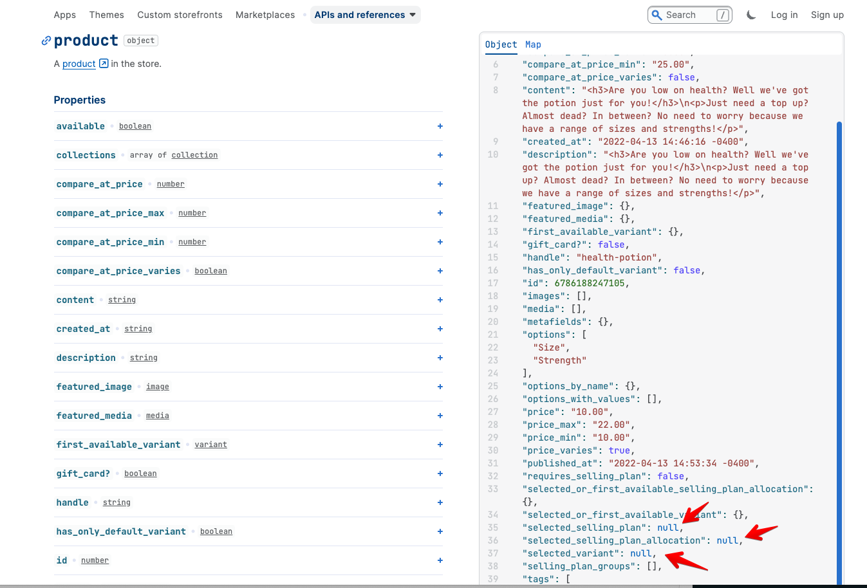This screenshot has height=588, width=867.
Task: Focus the Search input field
Action: [x=689, y=15]
